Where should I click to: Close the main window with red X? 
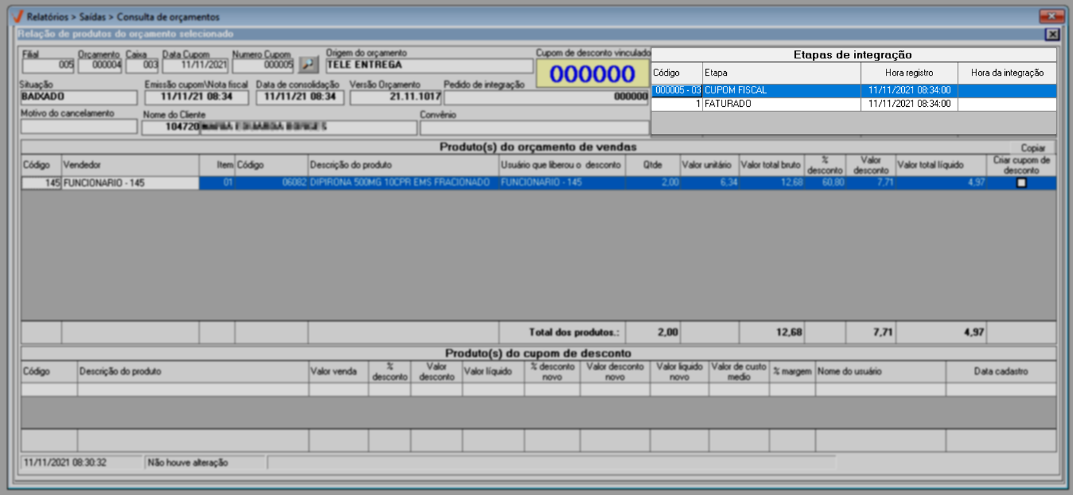pos(1051,16)
